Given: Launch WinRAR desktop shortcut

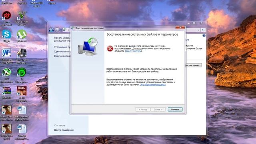Looking at the screenshot, I should [x=6, y=92].
